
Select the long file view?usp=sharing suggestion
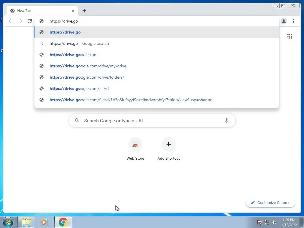(x=157, y=100)
